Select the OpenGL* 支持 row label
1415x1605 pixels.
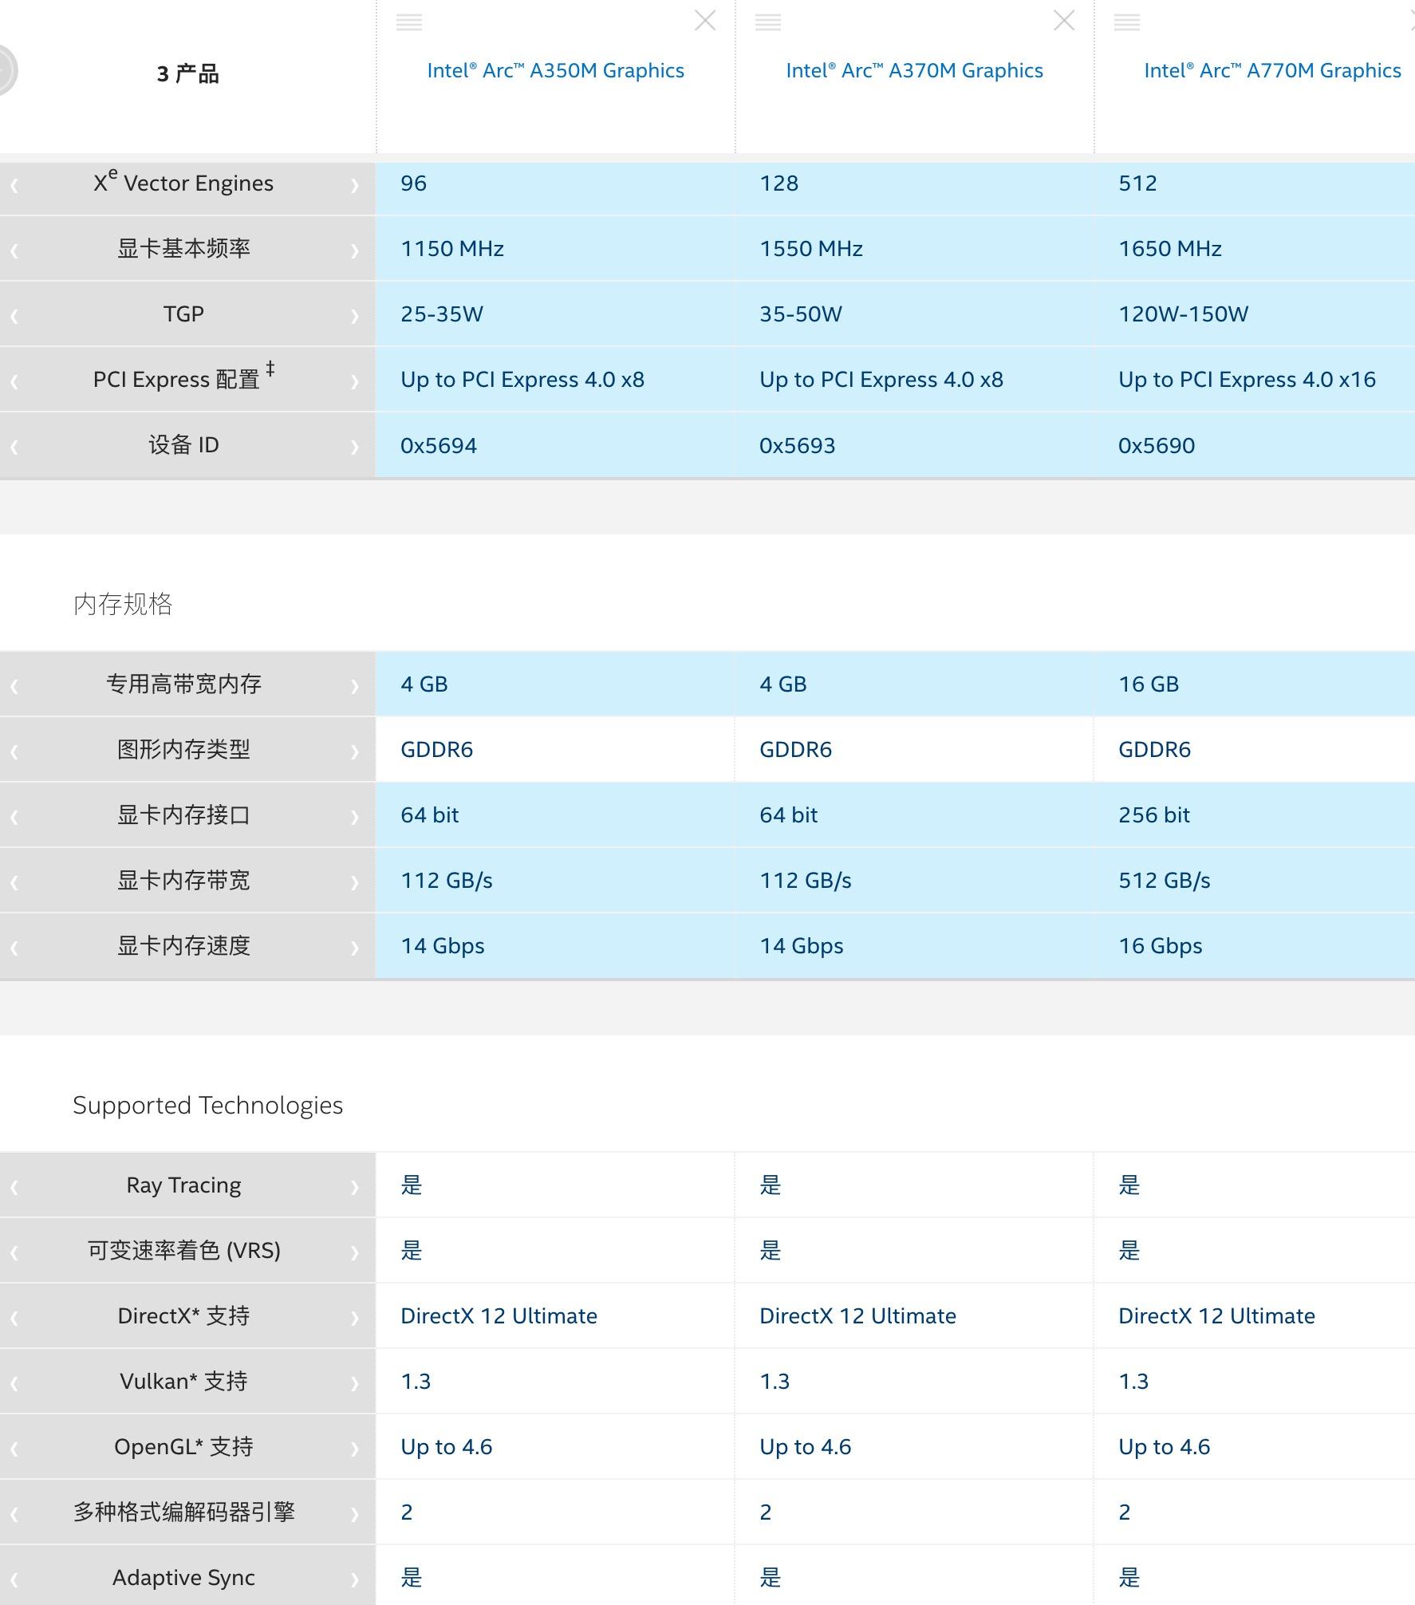(183, 1446)
